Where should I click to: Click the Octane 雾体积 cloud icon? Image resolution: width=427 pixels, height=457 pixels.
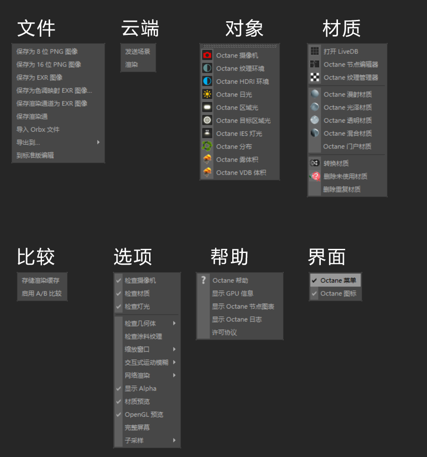pos(207,159)
